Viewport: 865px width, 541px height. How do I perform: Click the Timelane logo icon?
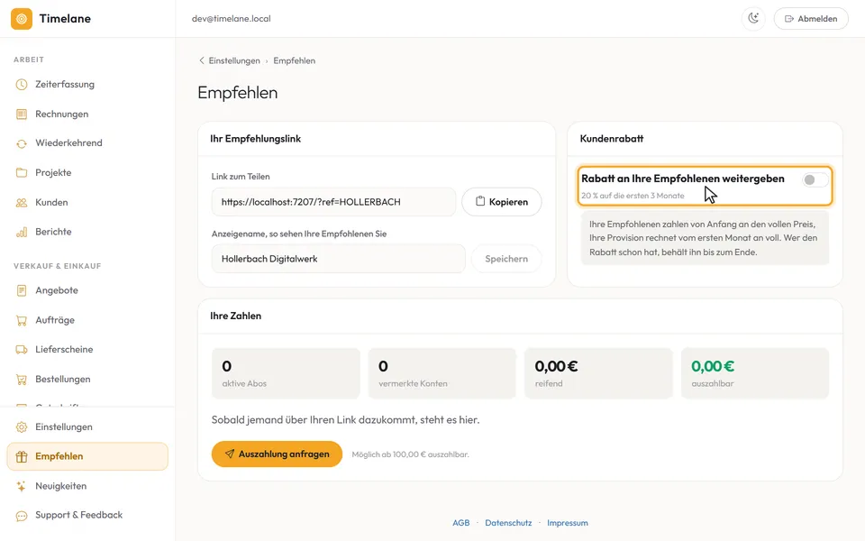(x=22, y=19)
